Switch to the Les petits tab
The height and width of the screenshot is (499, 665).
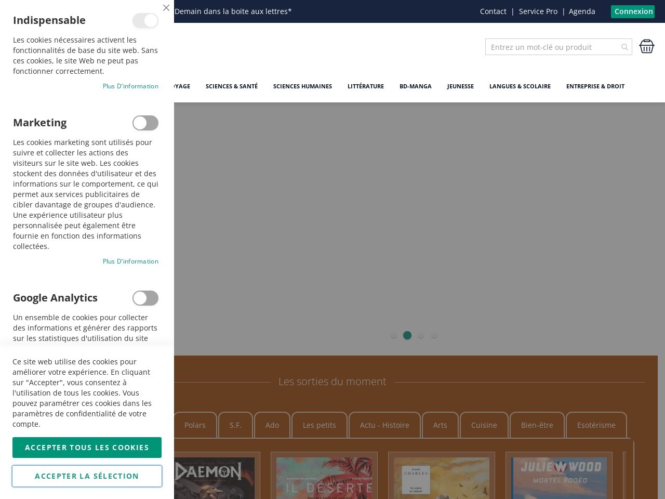(x=320, y=425)
